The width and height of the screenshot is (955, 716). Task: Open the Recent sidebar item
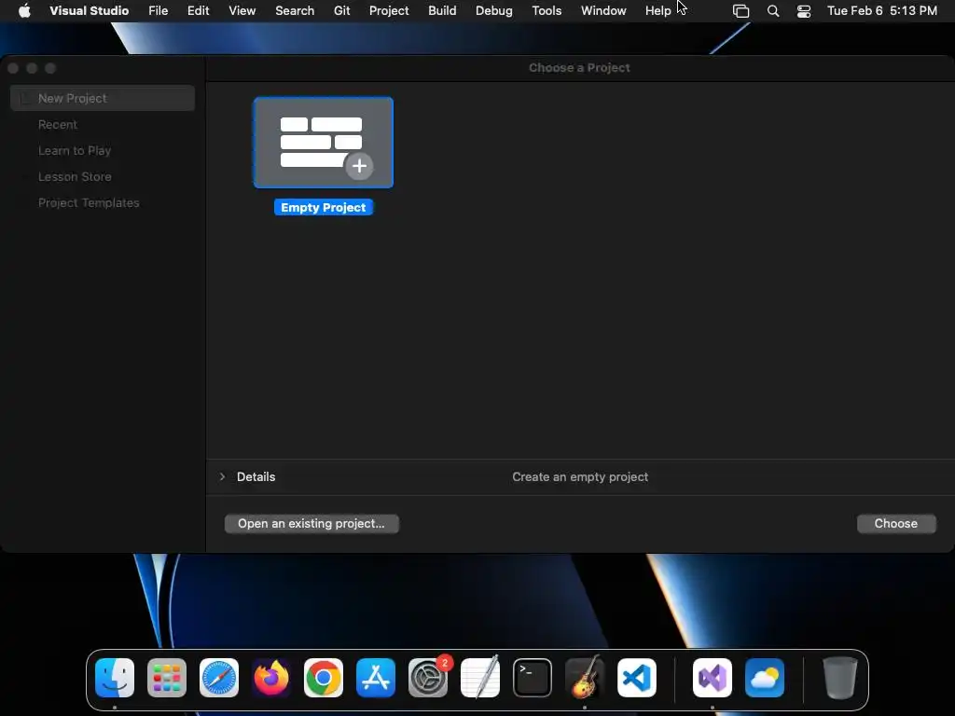tap(58, 124)
